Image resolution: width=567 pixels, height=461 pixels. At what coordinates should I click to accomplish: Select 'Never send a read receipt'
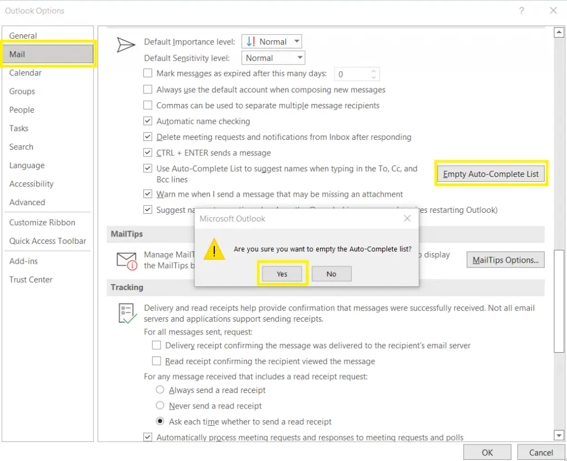click(160, 406)
